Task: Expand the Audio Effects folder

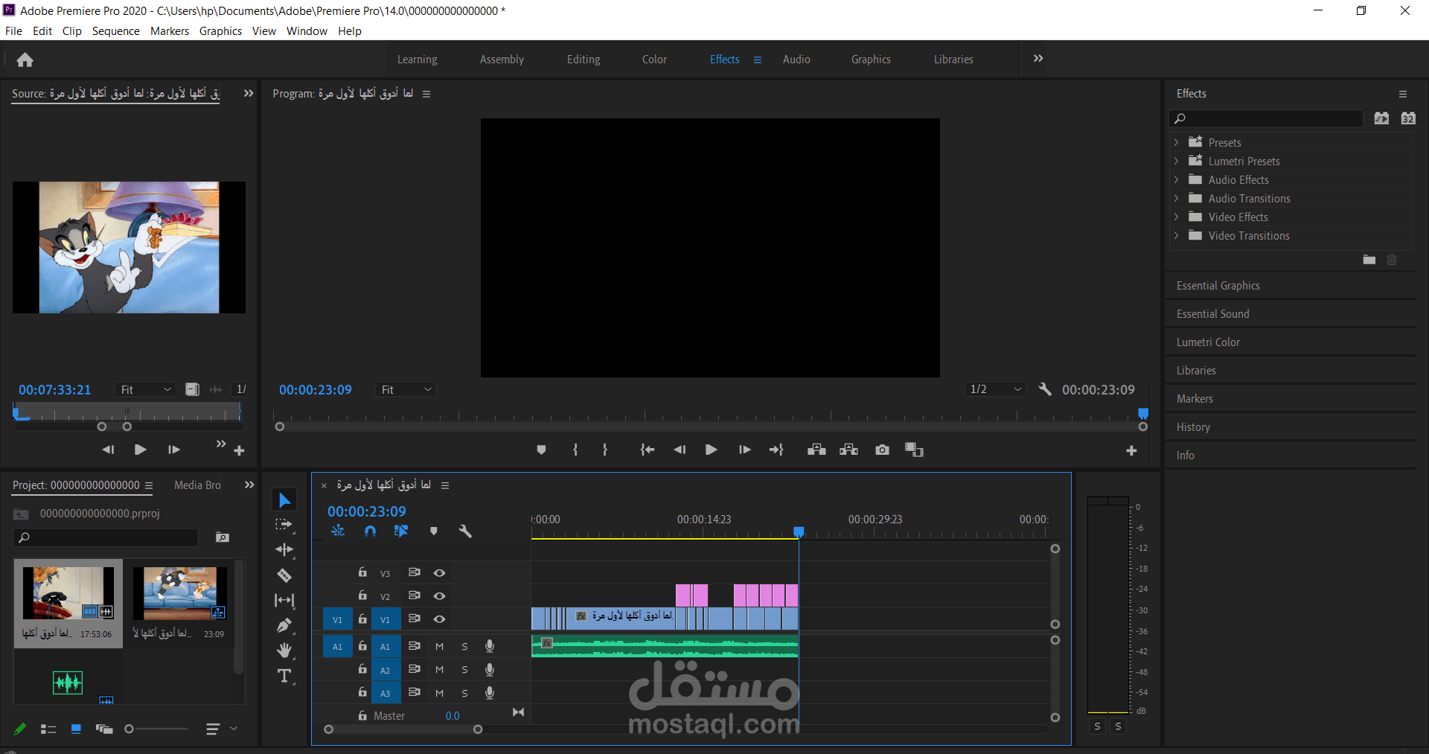Action: [x=1176, y=179]
